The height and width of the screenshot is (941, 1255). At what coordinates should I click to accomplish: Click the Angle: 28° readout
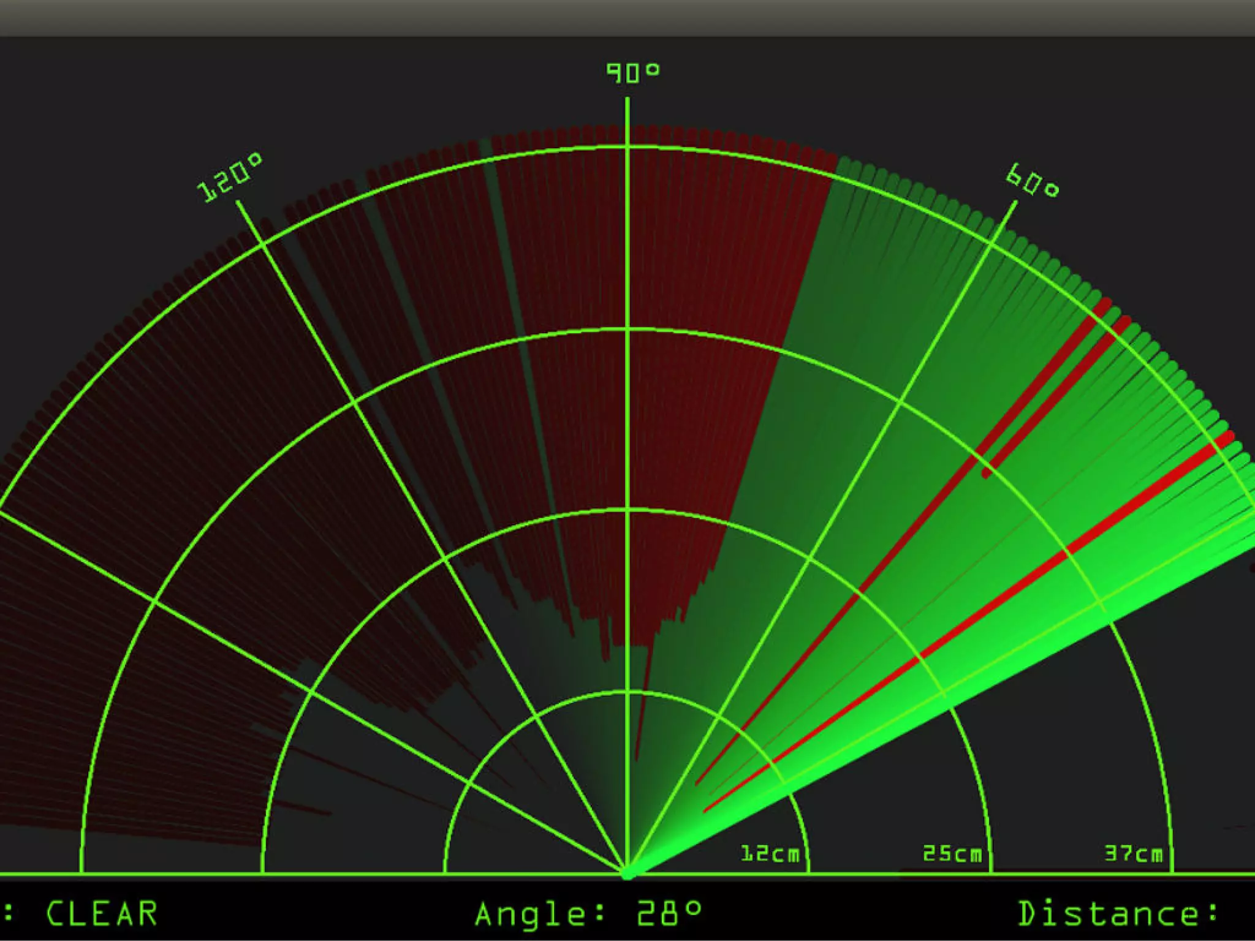(x=588, y=914)
